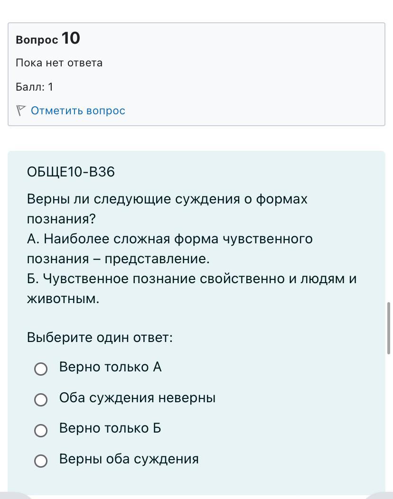Click the Балл: 1 score text
393x499 pixels.
(34, 87)
